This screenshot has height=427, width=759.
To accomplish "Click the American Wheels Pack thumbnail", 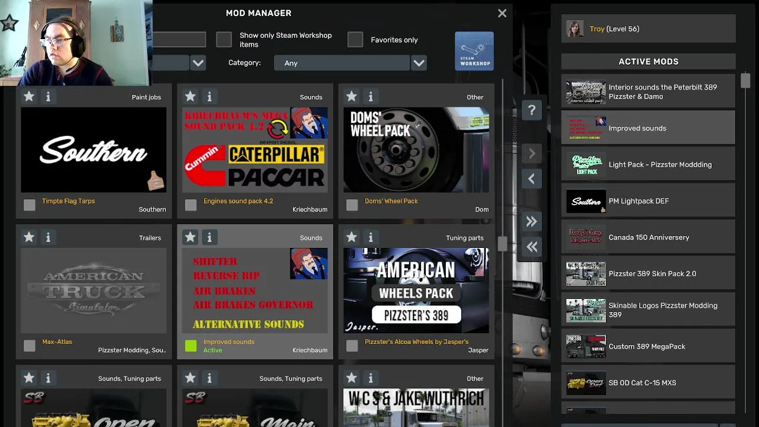I will pos(416,291).
